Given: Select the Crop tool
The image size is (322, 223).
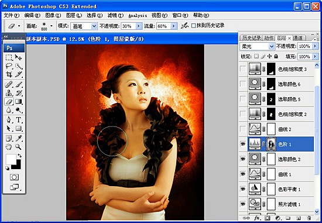Looking at the screenshot, I should [x=9, y=74].
